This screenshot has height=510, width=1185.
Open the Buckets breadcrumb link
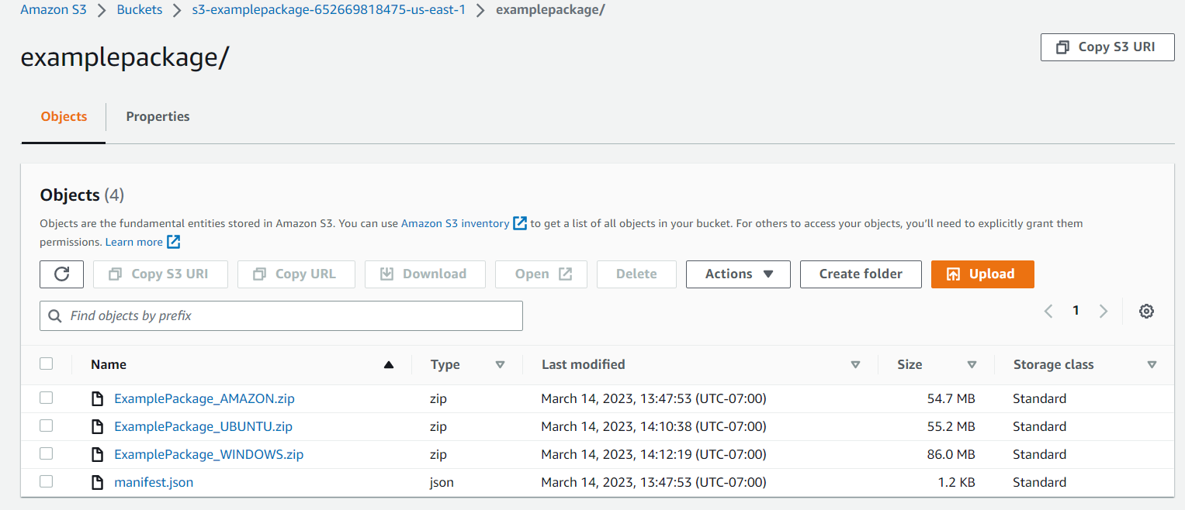pos(139,9)
